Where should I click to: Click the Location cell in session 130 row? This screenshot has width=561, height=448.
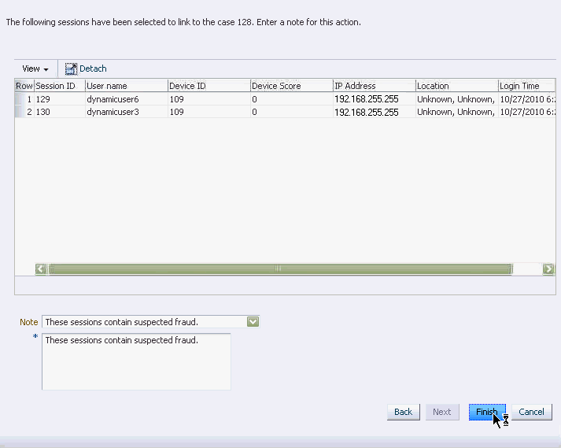tap(457, 112)
